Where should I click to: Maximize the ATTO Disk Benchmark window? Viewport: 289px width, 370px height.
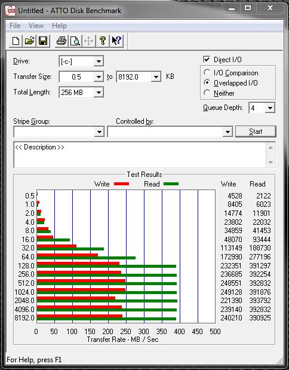coord(248,8)
